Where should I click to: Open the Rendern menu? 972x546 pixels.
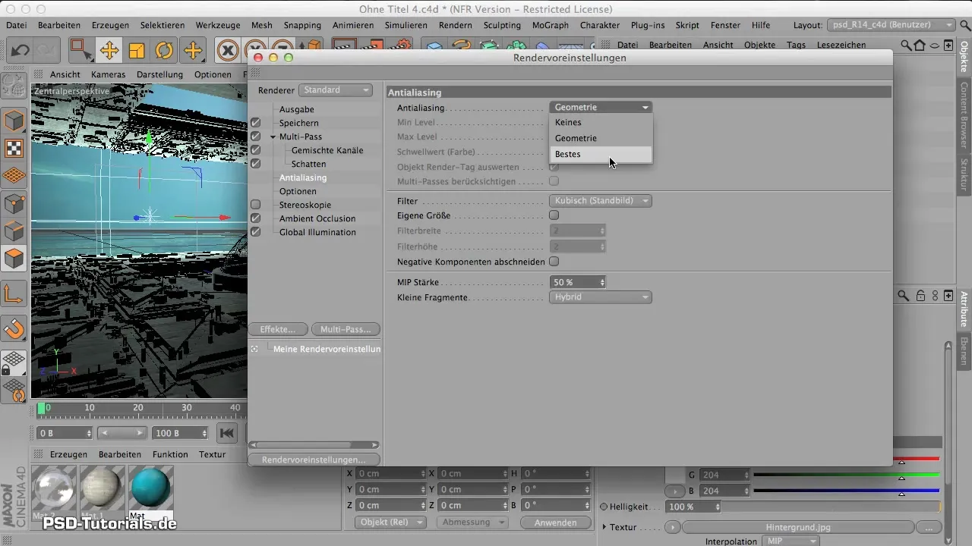pos(456,25)
